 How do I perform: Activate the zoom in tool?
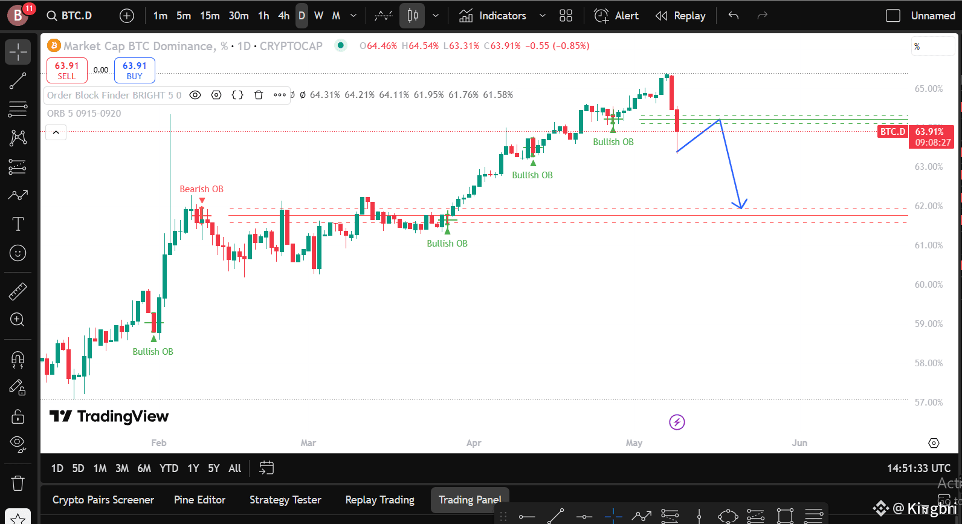pyautogui.click(x=18, y=320)
